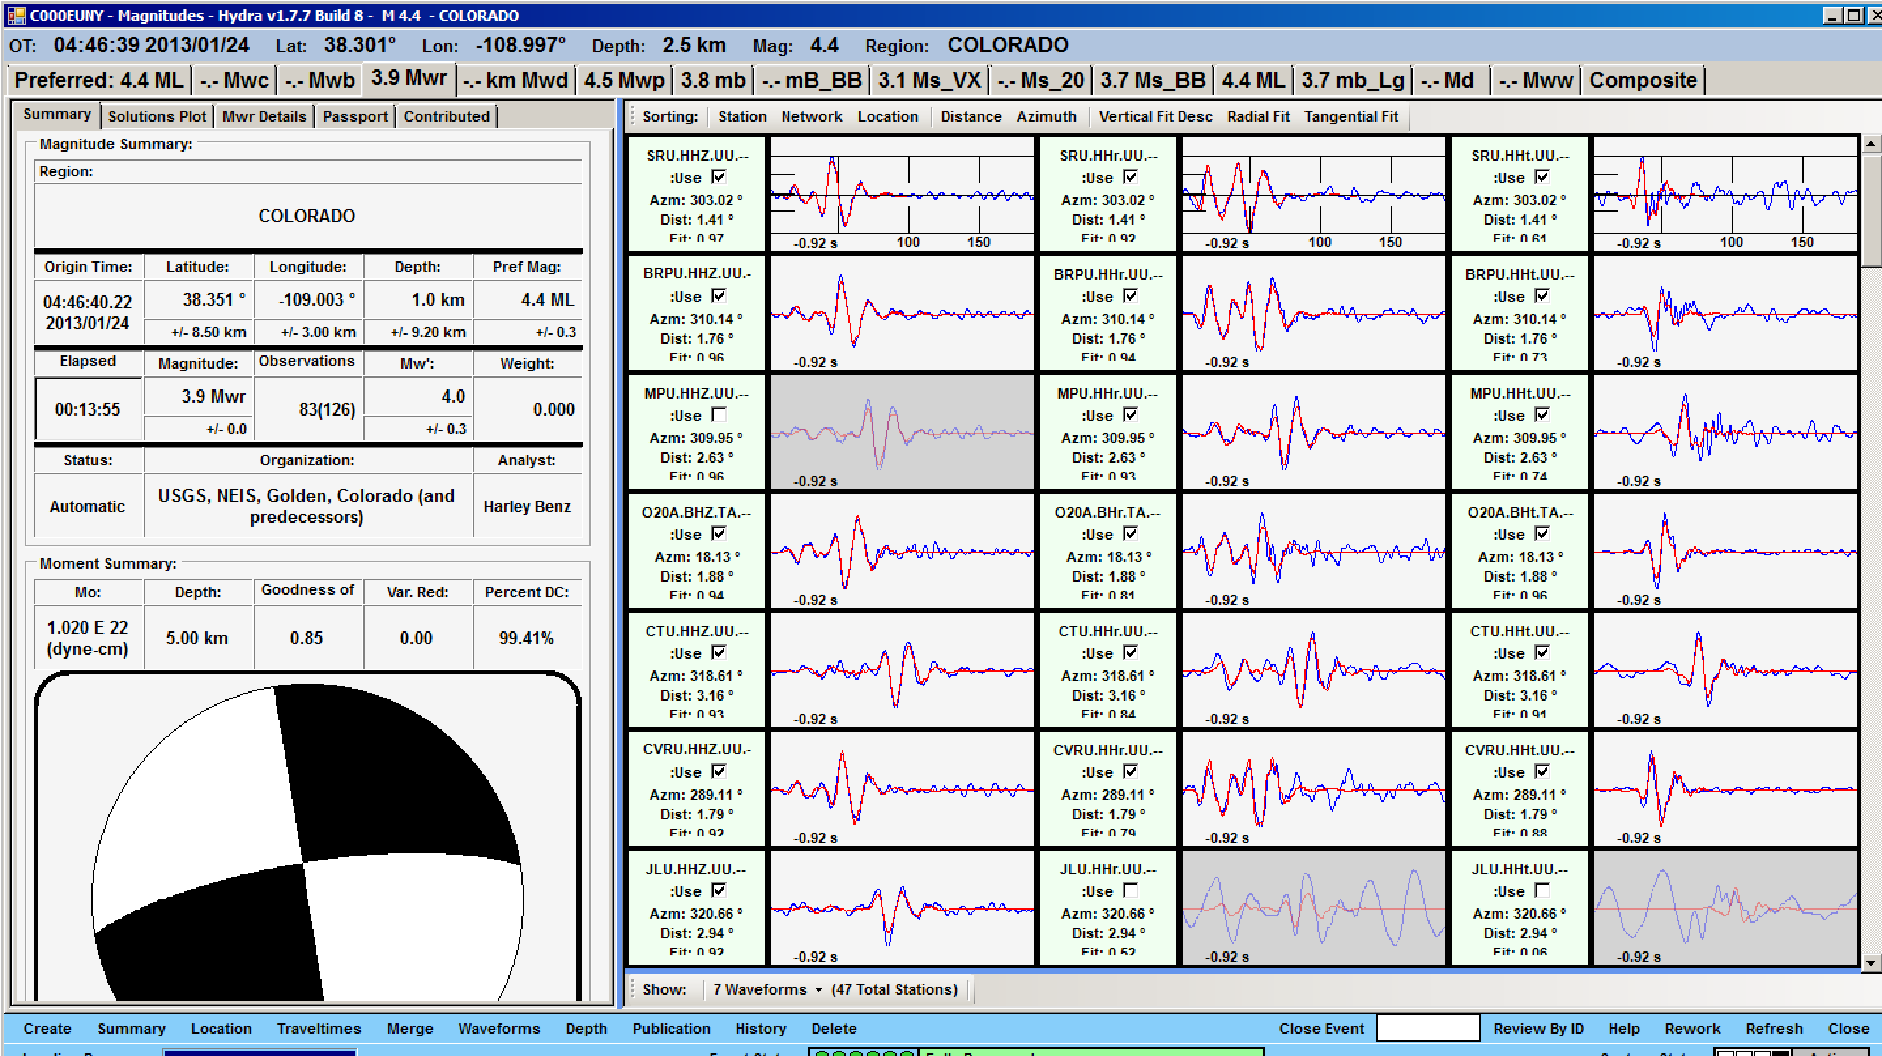Screen dimensions: 1882x1056
Task: Toggle Use checkbox for O20A.BHr.TA
Action: click(1131, 533)
